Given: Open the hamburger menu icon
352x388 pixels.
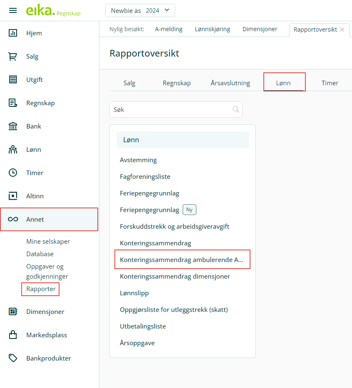Looking at the screenshot, I should tap(13, 10).
